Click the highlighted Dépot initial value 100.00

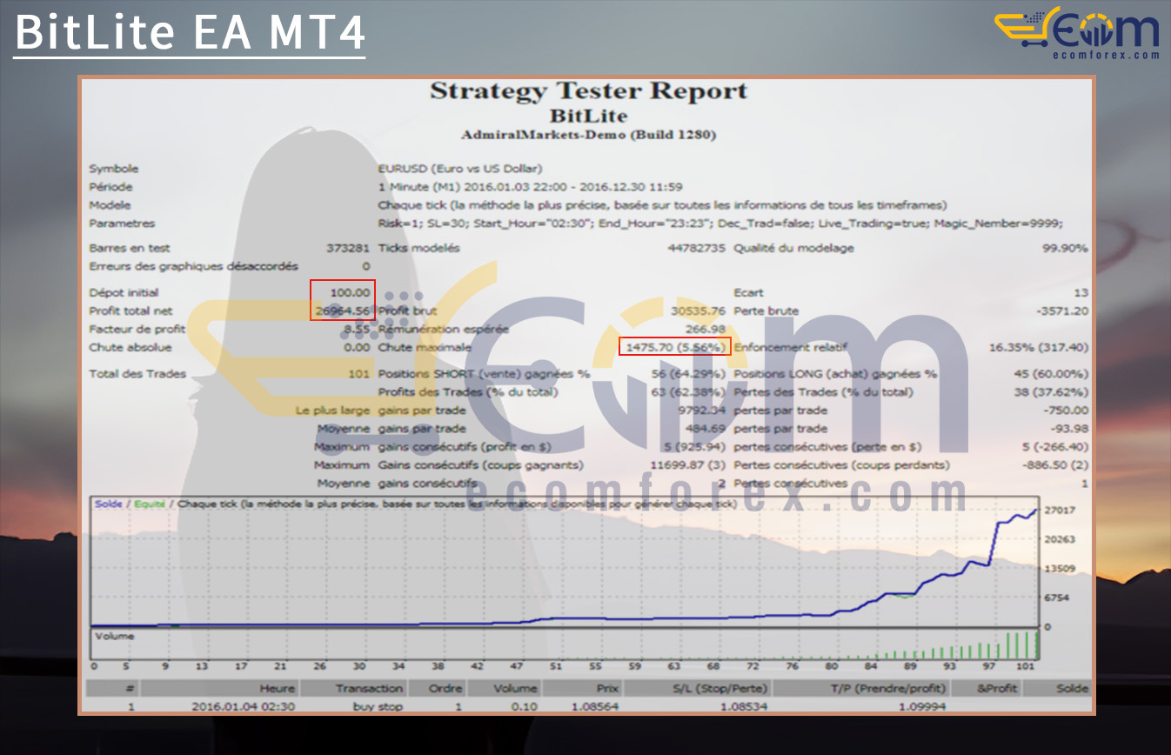point(350,292)
